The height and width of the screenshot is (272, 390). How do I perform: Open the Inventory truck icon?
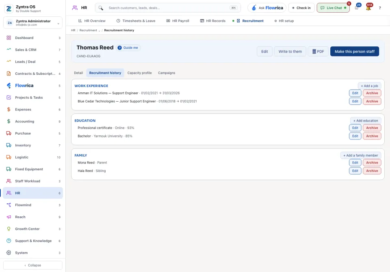[x=9, y=145]
